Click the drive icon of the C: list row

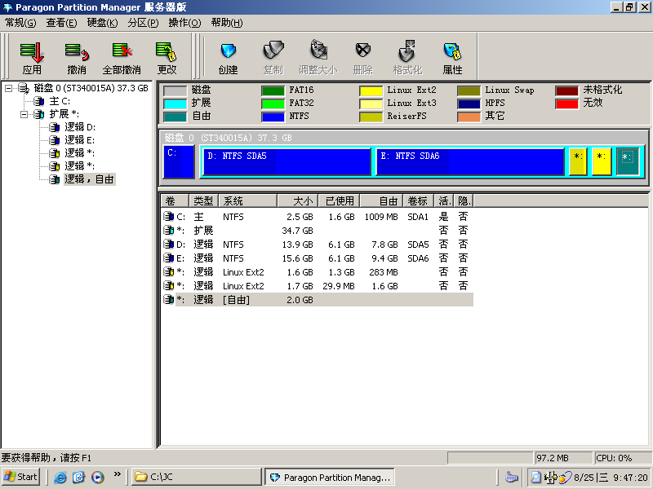(168, 216)
